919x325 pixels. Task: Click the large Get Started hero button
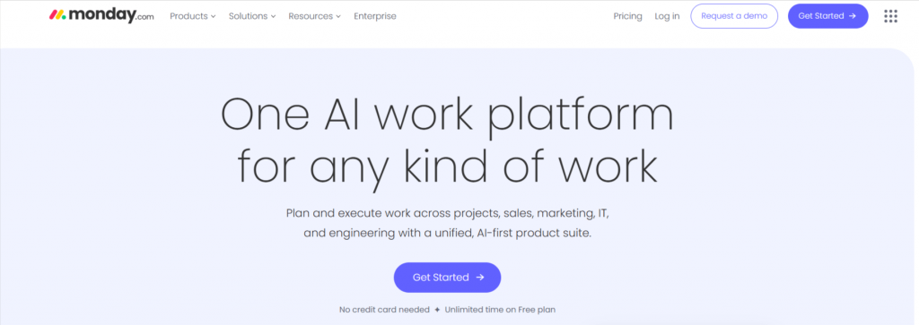tap(447, 278)
